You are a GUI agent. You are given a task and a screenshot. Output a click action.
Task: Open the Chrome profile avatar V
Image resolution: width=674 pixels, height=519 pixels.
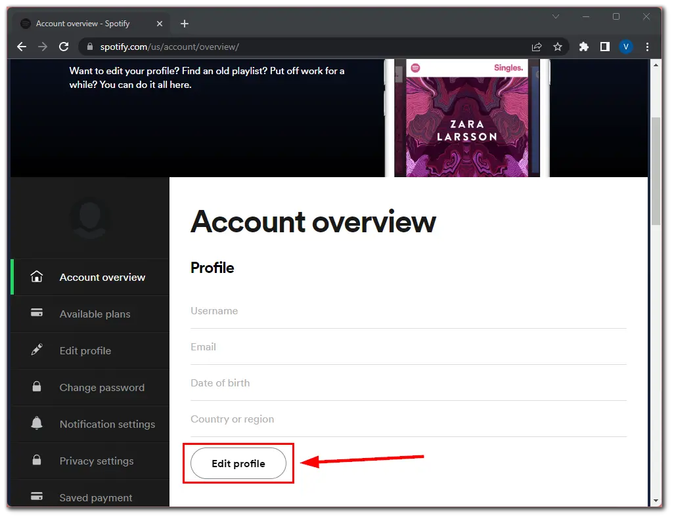626,47
